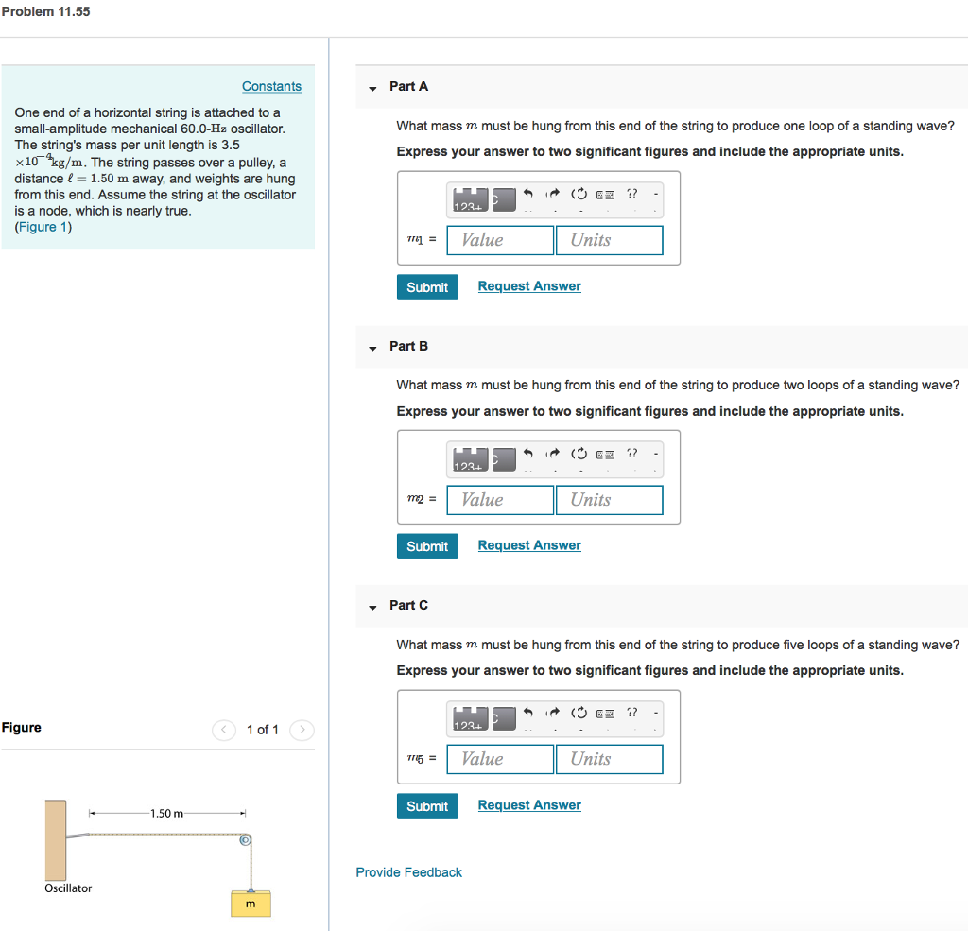Click Request Answer for Part B
968x931 pixels.
(528, 545)
